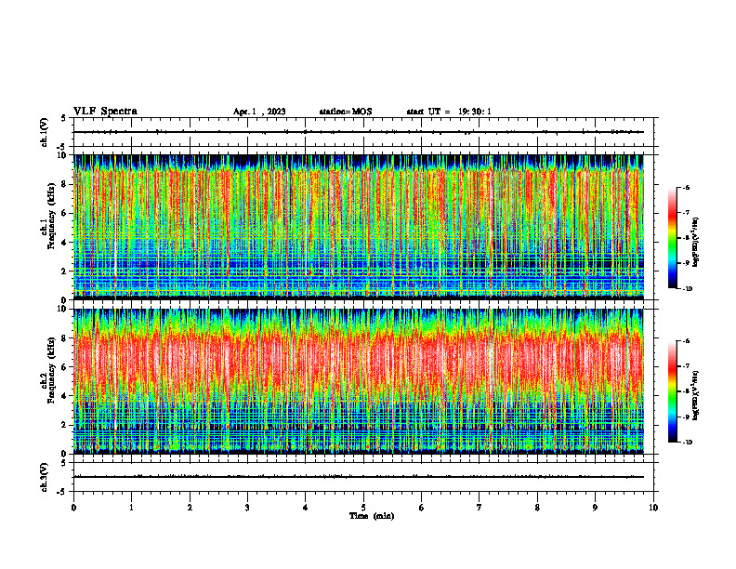Image resolution: width=736 pixels, height=569 pixels.
Task: Select the "start UT = 19:30:1" header text
Action: 449,112
